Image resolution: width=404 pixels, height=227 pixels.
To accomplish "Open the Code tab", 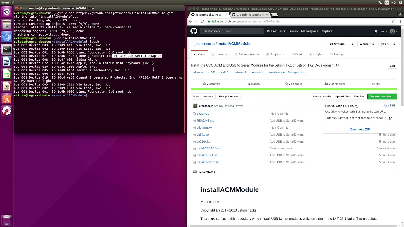I will click(200, 55).
